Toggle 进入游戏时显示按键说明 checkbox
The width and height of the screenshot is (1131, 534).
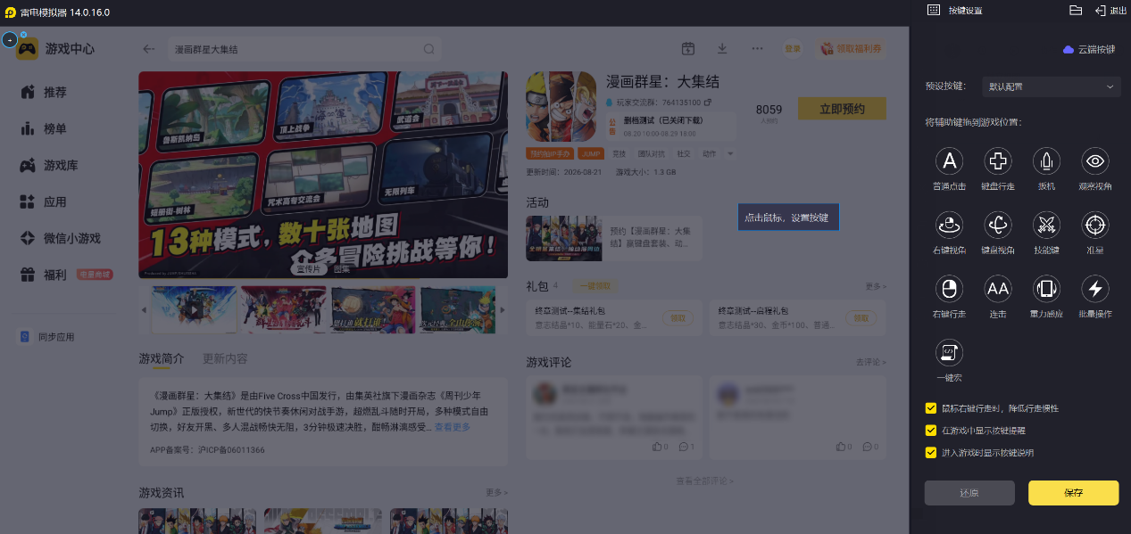click(x=931, y=453)
